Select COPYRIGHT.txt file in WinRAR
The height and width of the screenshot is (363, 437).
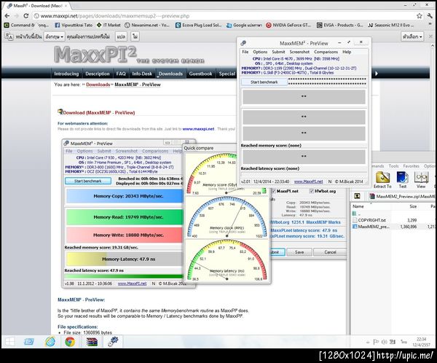[371, 220]
